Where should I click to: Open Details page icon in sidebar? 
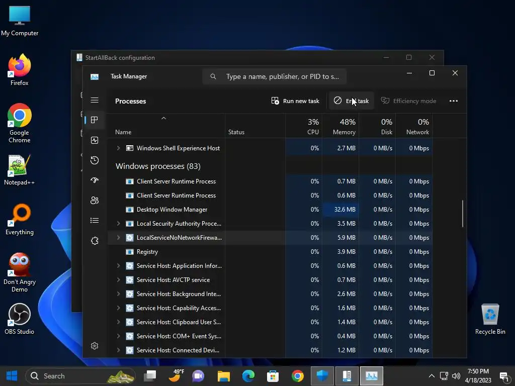95,221
